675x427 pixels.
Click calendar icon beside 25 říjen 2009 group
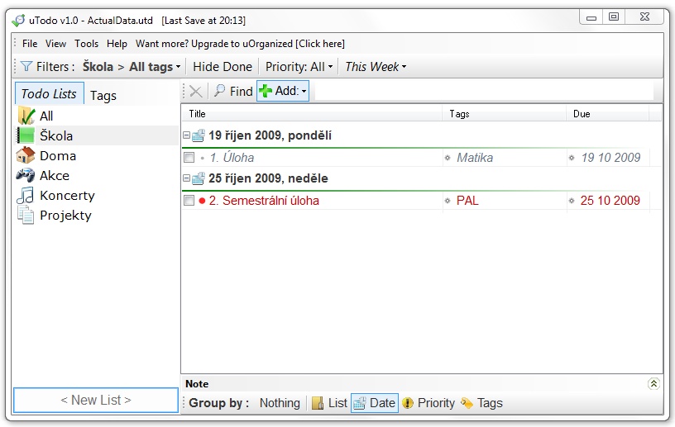pyautogui.click(x=198, y=178)
